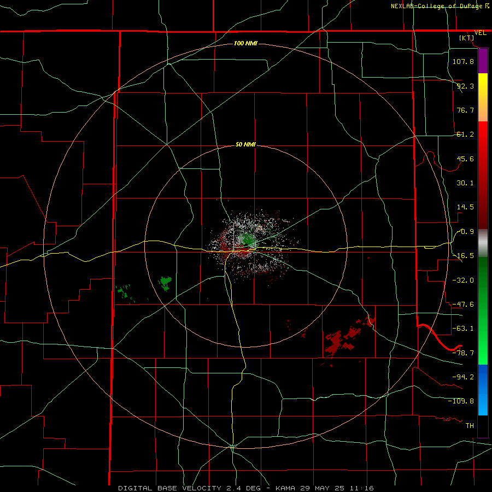
Task: Click the 30.1 velocity scale label
Action: (x=465, y=183)
